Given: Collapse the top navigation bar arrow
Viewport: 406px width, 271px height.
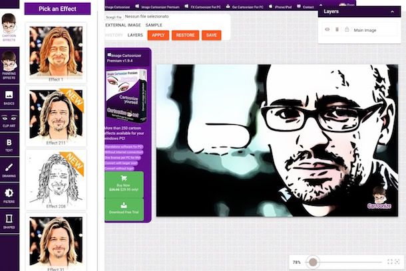Looking at the screenshot, I should pos(321,5).
